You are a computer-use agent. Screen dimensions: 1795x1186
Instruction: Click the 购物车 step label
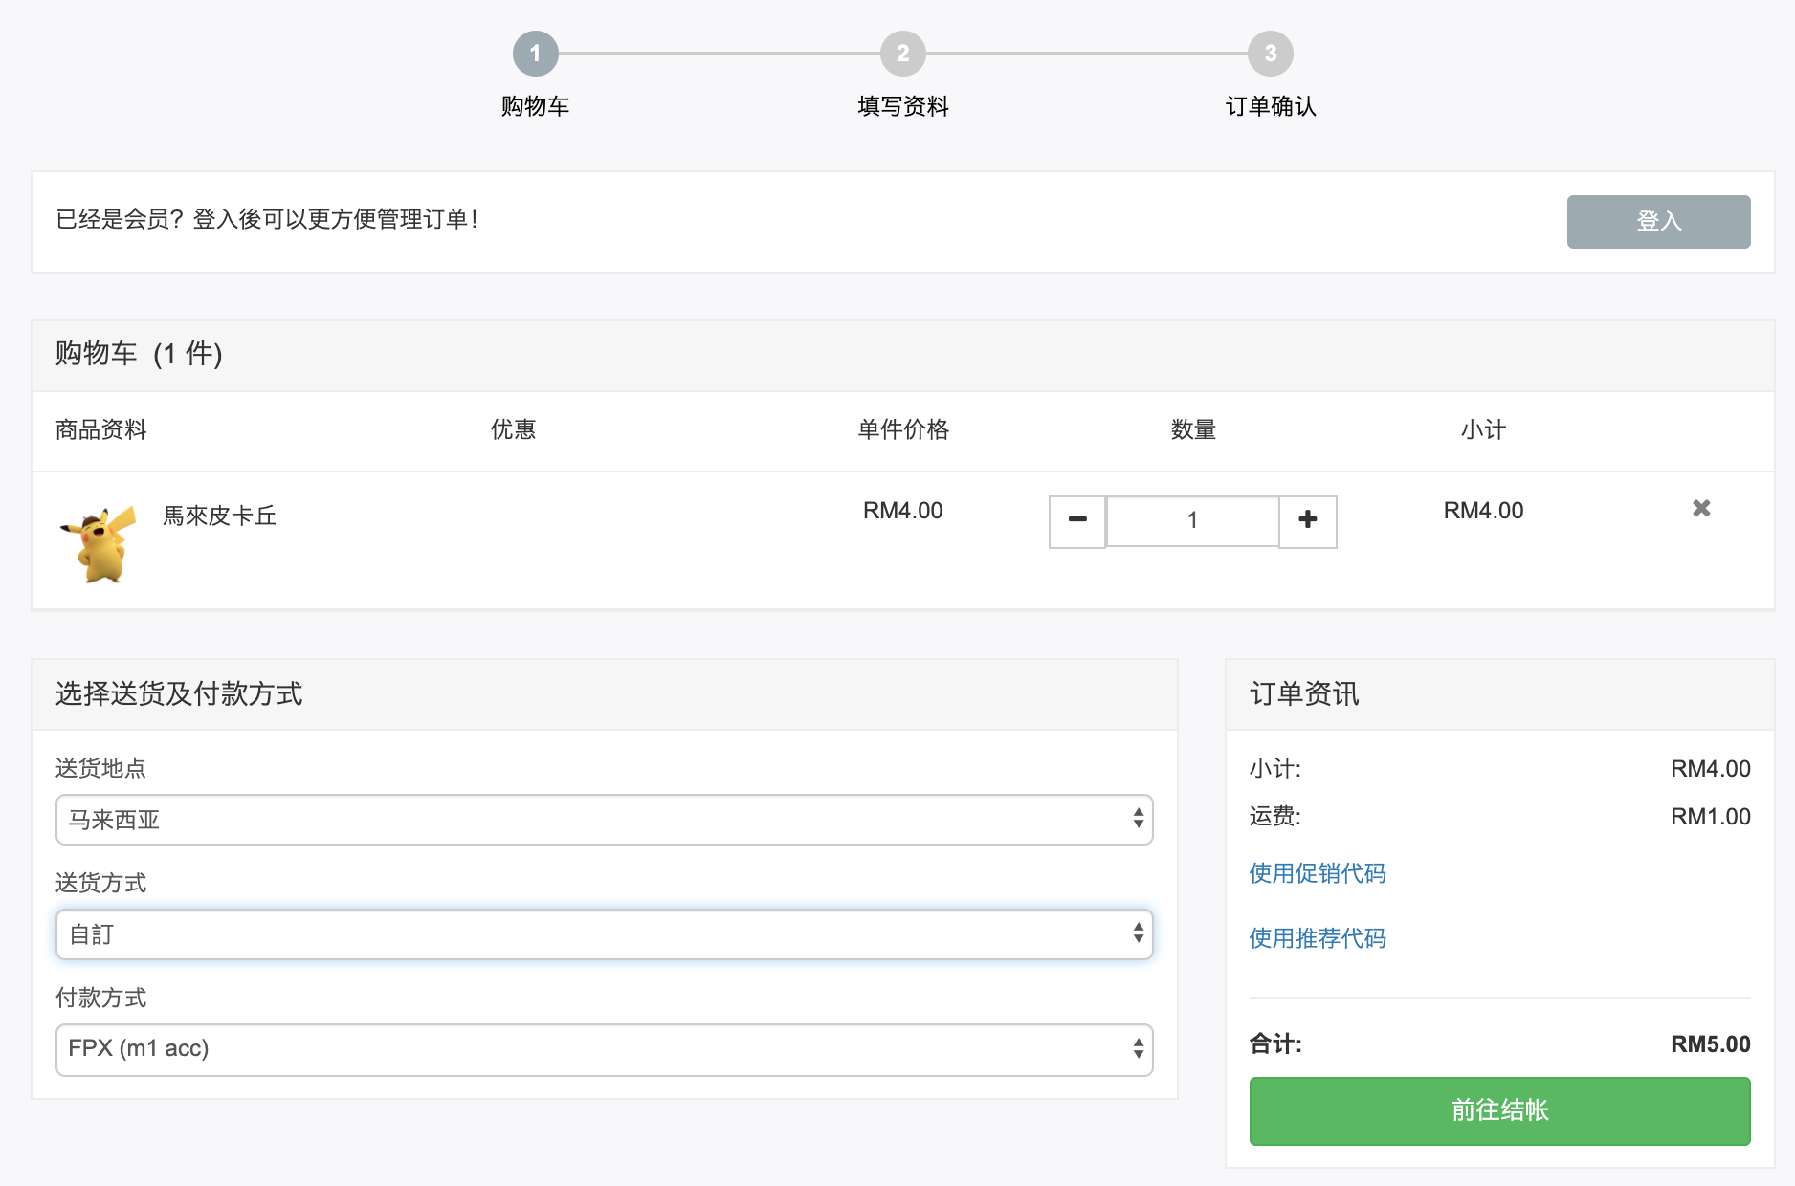click(x=536, y=106)
